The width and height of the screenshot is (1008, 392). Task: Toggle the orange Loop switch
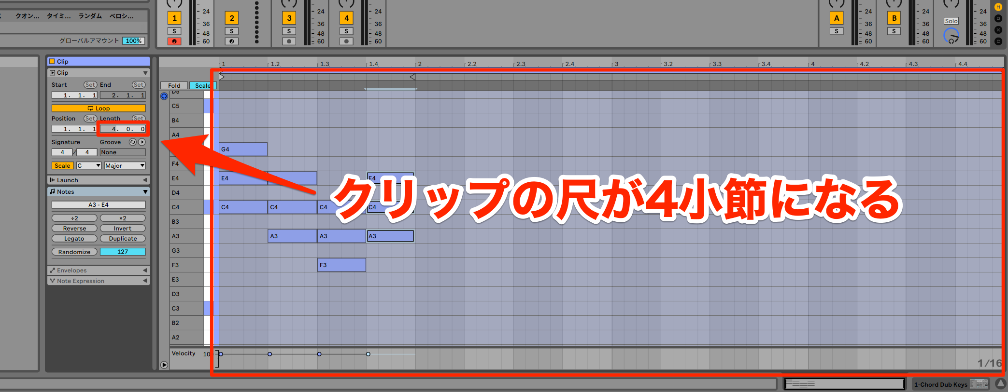click(x=99, y=108)
